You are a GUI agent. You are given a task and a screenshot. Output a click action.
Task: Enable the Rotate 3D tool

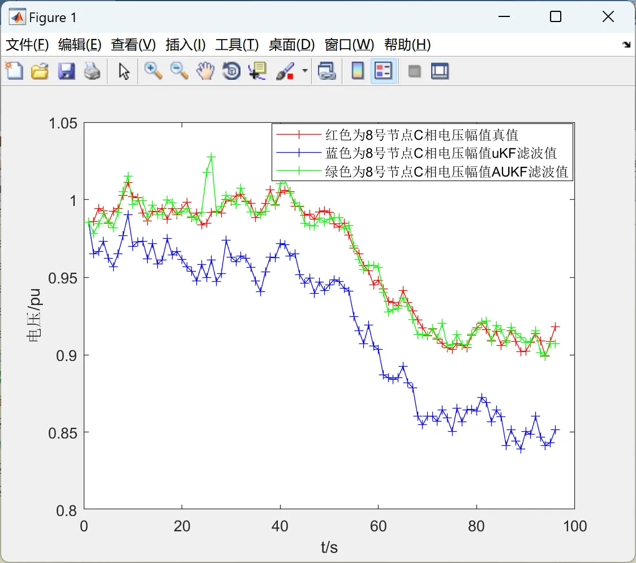(231, 71)
